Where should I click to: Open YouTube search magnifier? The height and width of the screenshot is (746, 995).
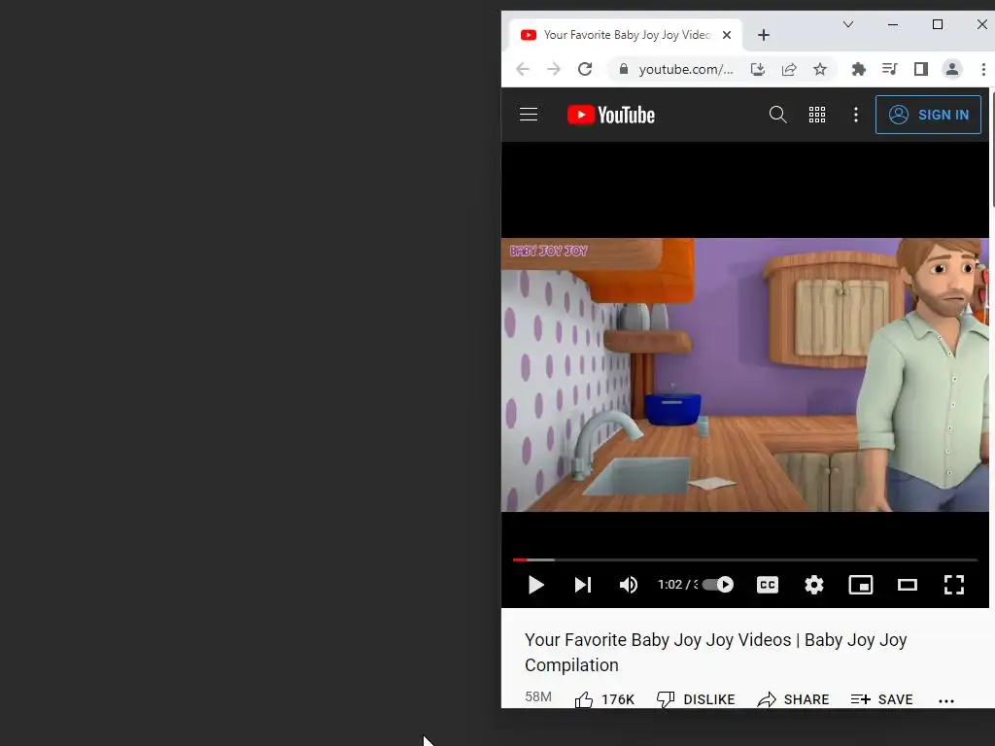tap(778, 115)
